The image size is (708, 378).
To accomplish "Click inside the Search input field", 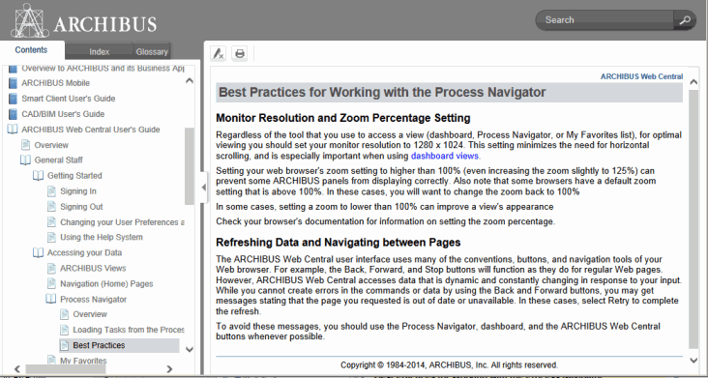I will [605, 20].
